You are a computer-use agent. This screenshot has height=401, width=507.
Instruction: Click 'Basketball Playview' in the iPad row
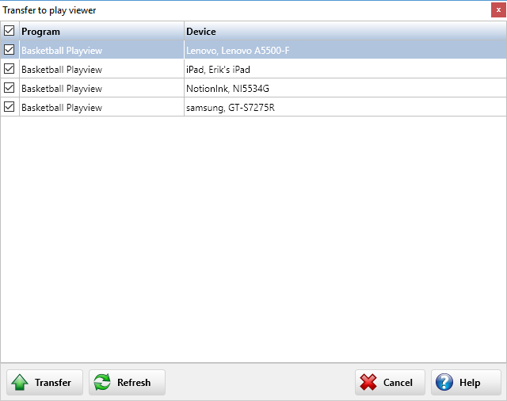[62, 70]
